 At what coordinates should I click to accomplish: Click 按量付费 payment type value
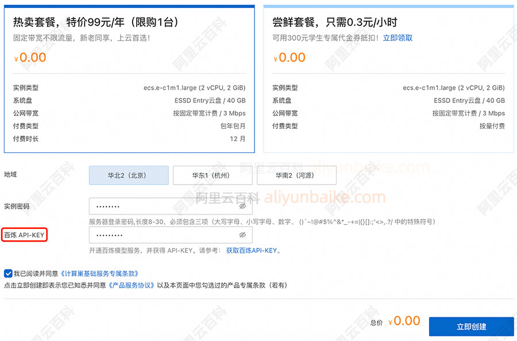[x=492, y=126]
